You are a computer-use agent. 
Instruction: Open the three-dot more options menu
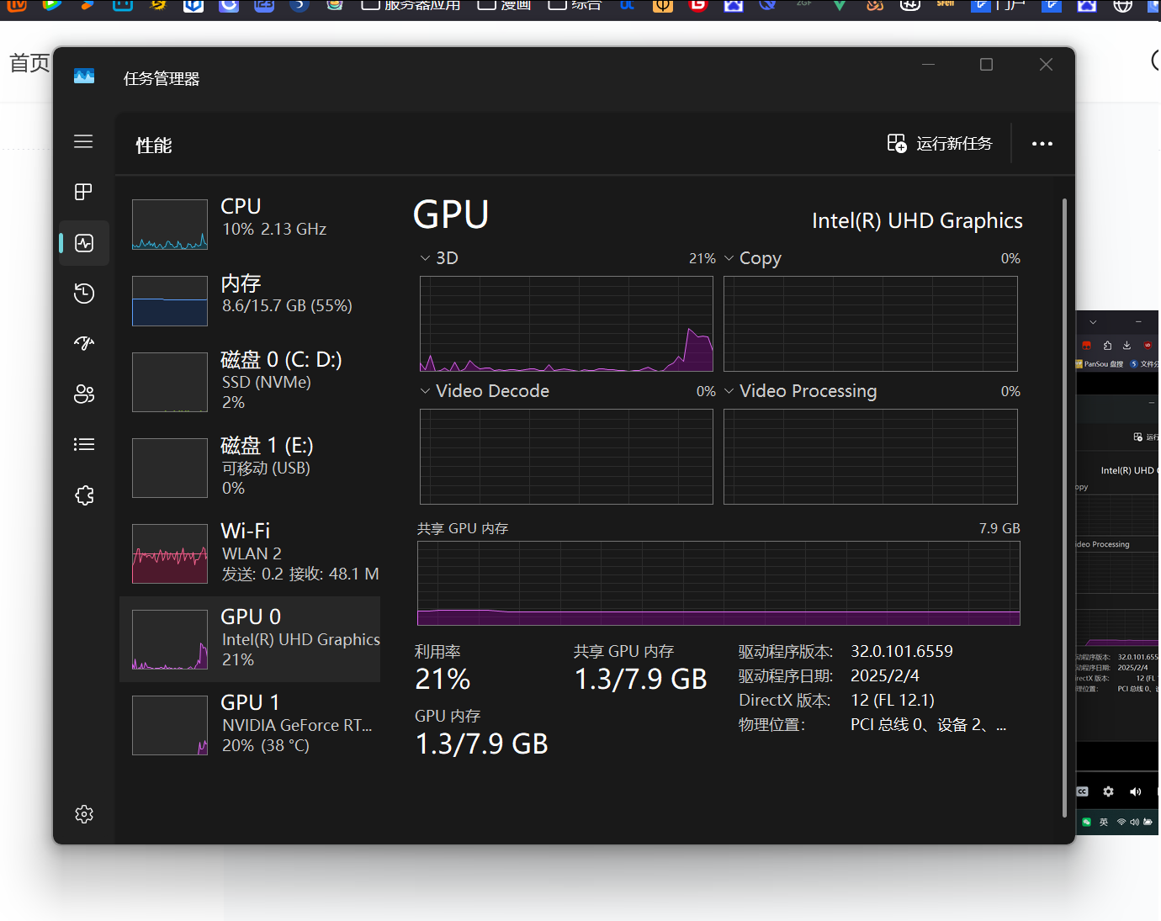pyautogui.click(x=1042, y=144)
